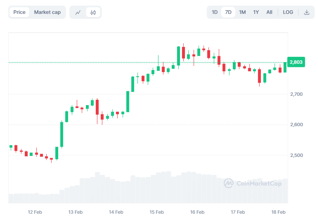Viewport: 318px width, 218px height.
Task: Open the 1Y range view
Action: (x=256, y=12)
